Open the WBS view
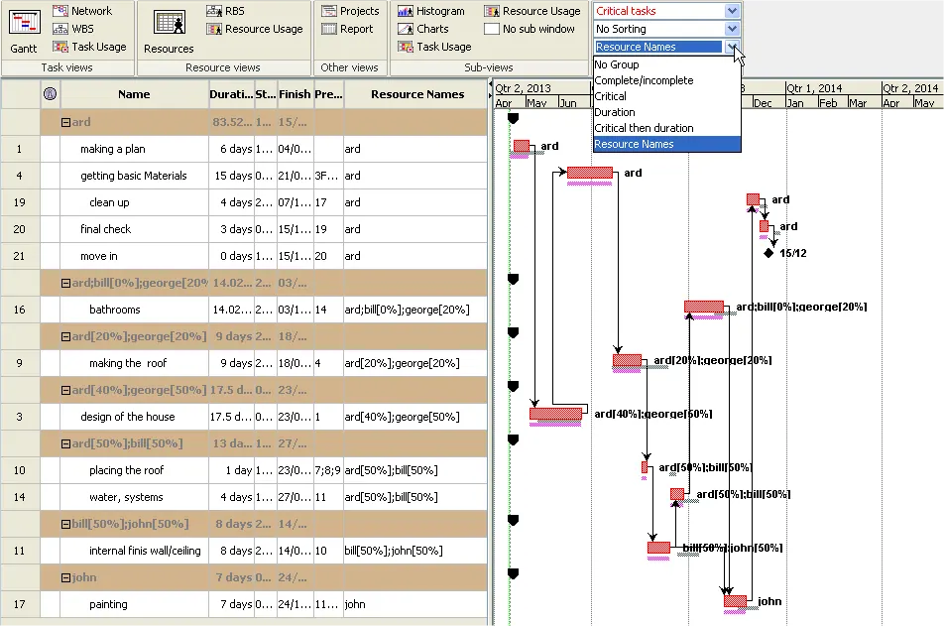 [73, 29]
